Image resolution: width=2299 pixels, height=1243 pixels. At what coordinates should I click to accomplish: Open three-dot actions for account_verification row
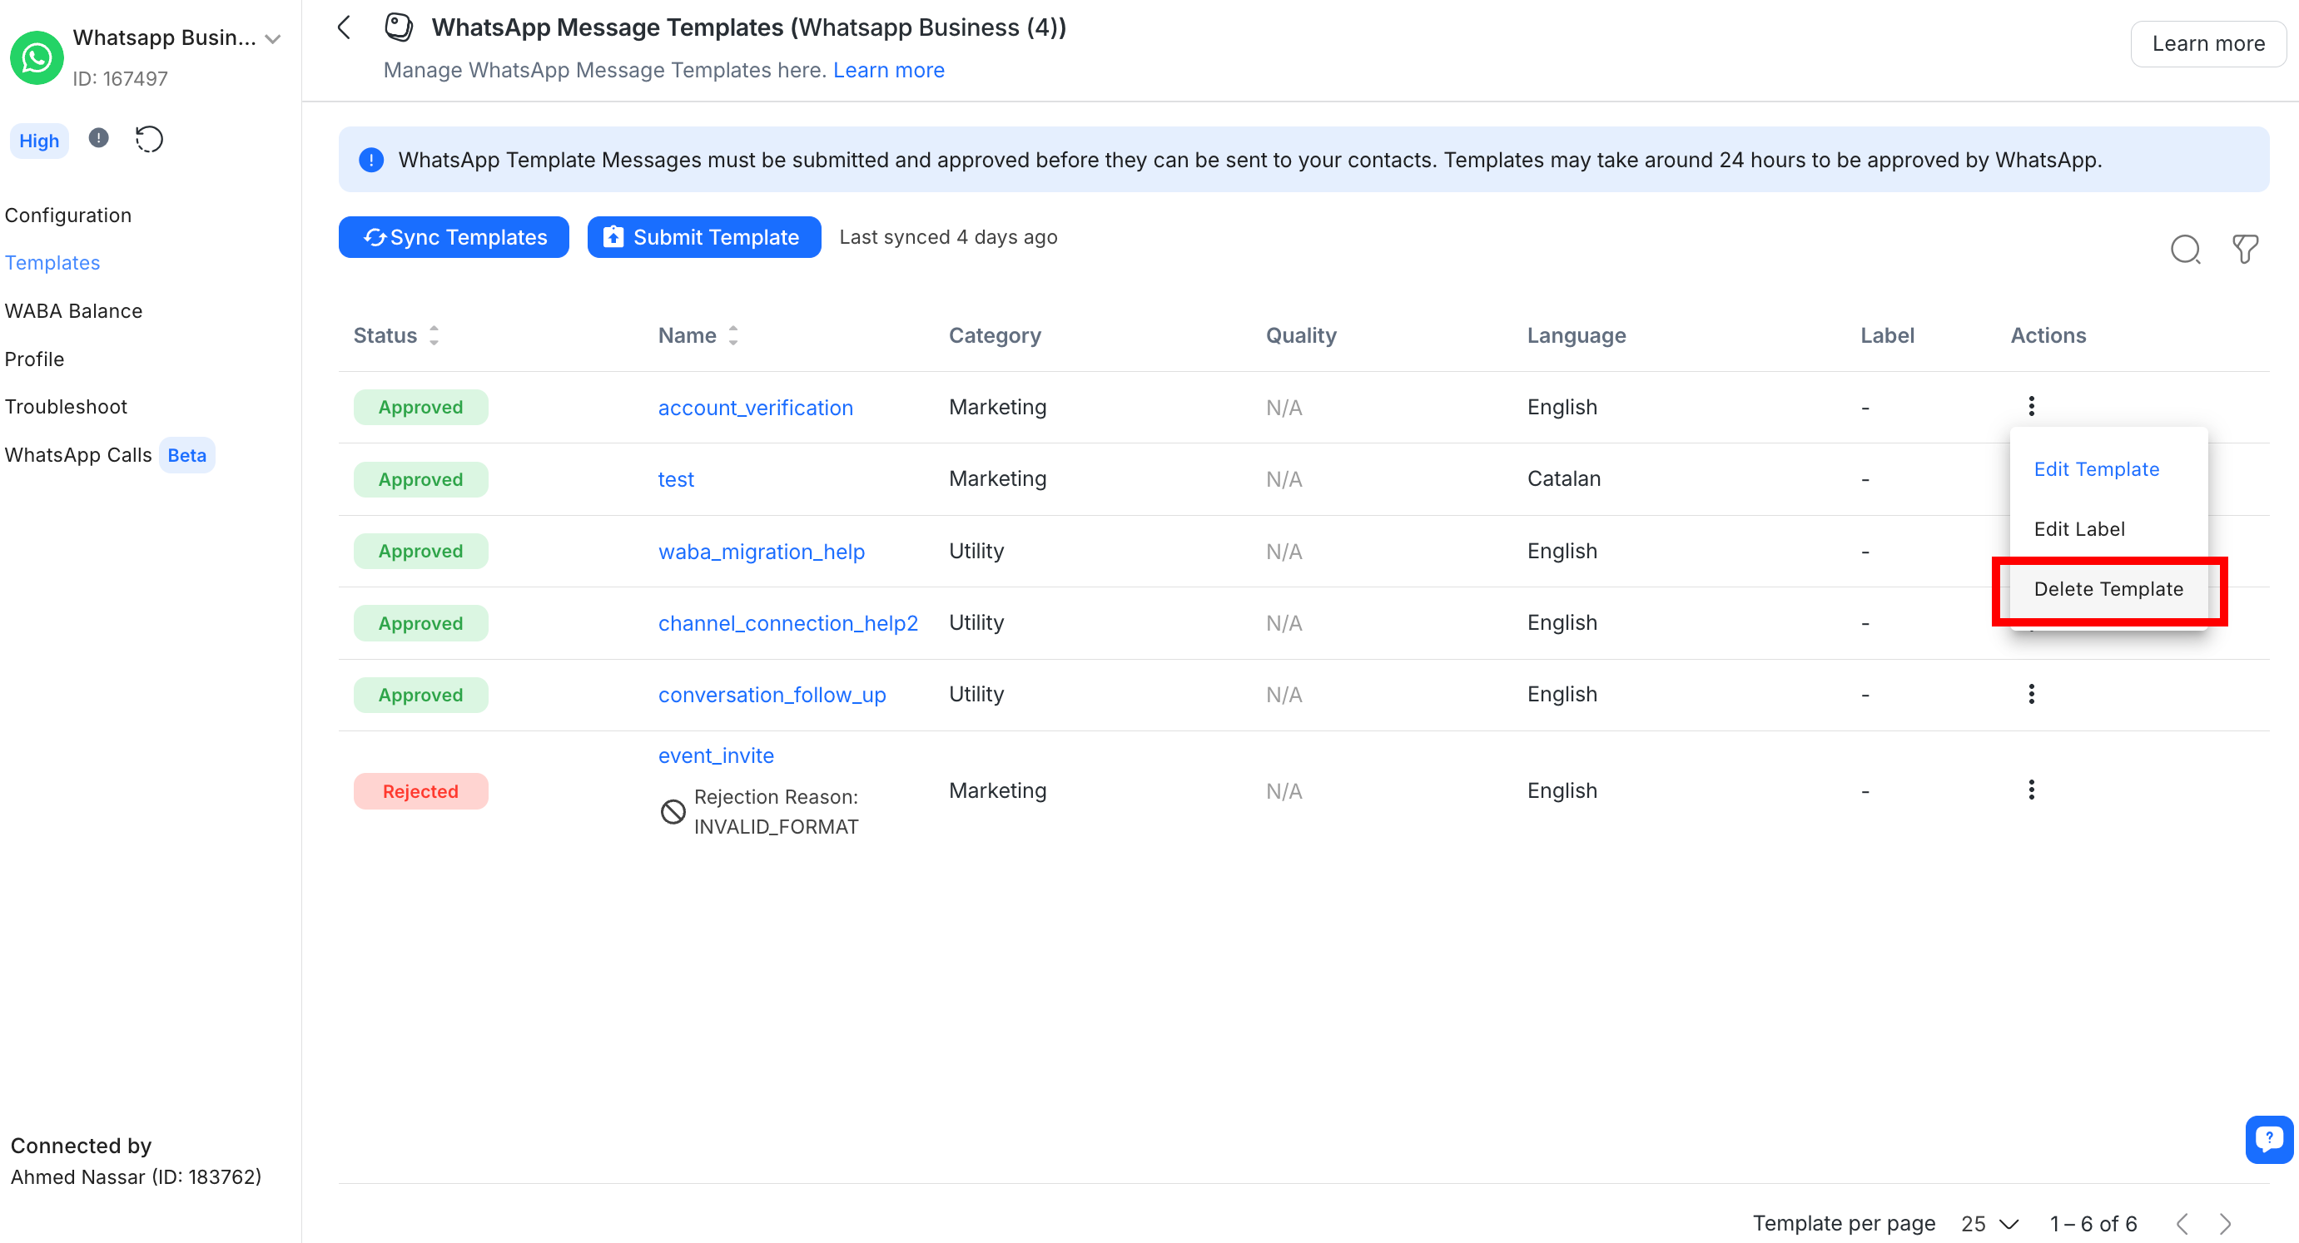2031,406
